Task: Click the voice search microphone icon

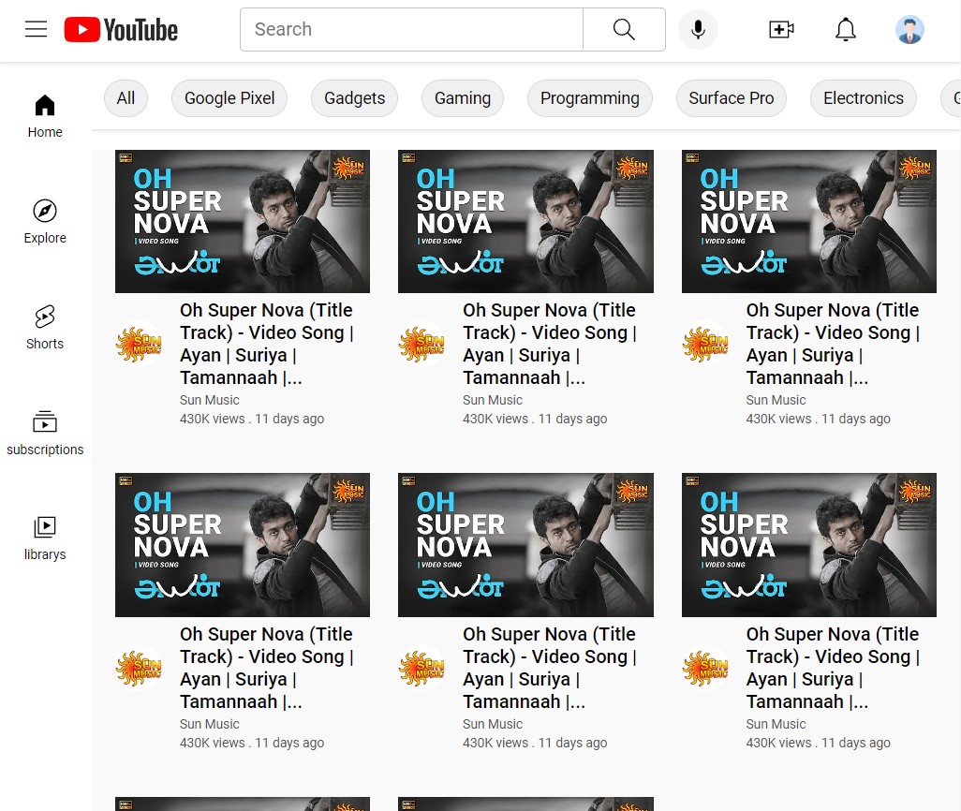Action: tap(698, 29)
